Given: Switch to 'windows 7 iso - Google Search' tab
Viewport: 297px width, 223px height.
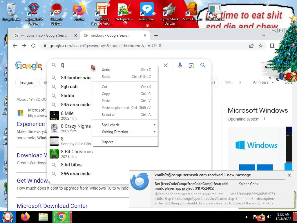Looking at the screenshot, I should coord(44,35).
